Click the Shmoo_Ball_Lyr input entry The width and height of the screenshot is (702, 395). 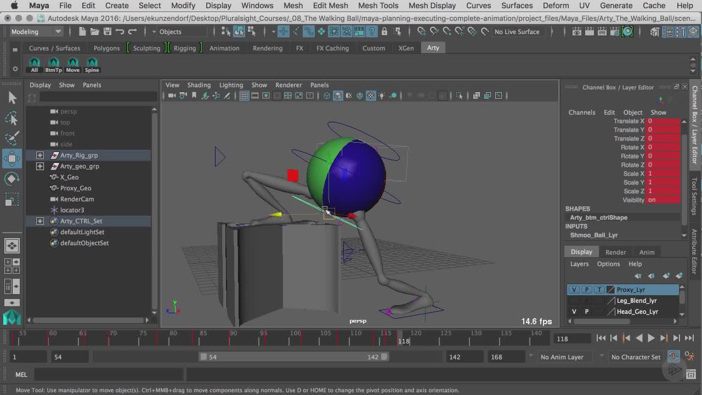coord(593,235)
